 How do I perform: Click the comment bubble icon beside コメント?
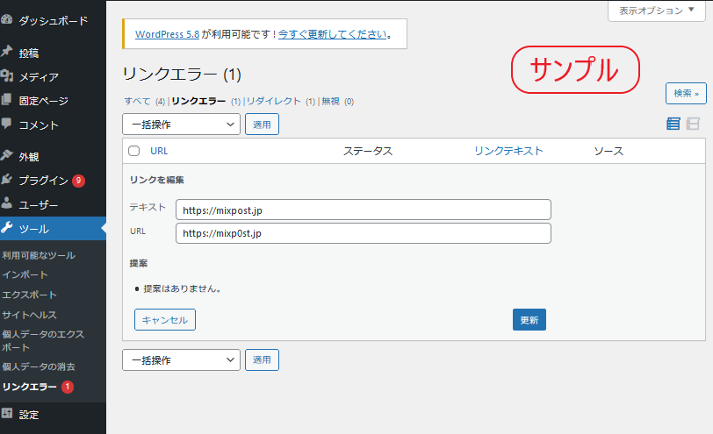pos(7,125)
